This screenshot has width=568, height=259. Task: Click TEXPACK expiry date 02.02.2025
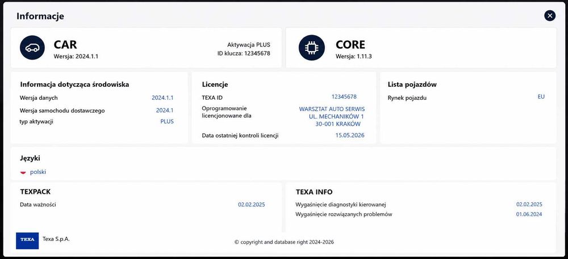pyautogui.click(x=252, y=205)
